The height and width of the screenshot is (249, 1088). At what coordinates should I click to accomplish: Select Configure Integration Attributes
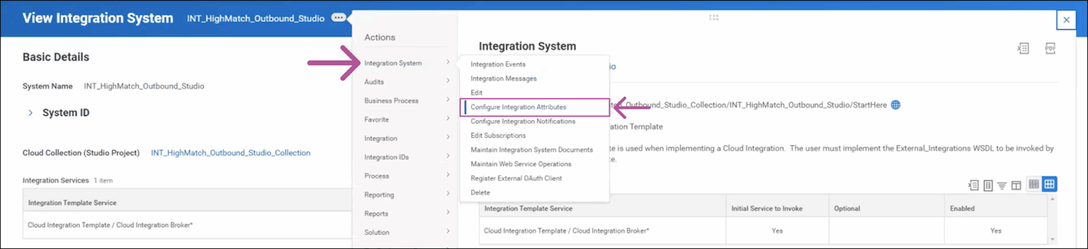click(518, 107)
